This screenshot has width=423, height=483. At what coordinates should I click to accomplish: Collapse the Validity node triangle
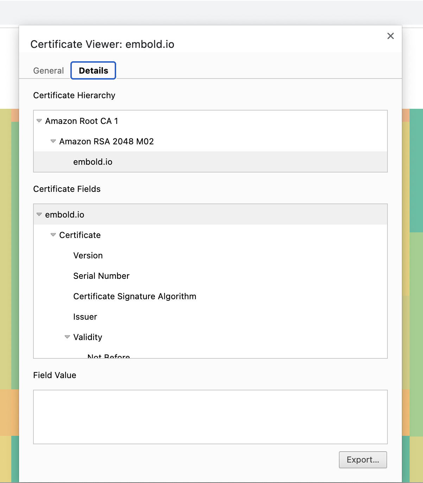click(x=67, y=337)
